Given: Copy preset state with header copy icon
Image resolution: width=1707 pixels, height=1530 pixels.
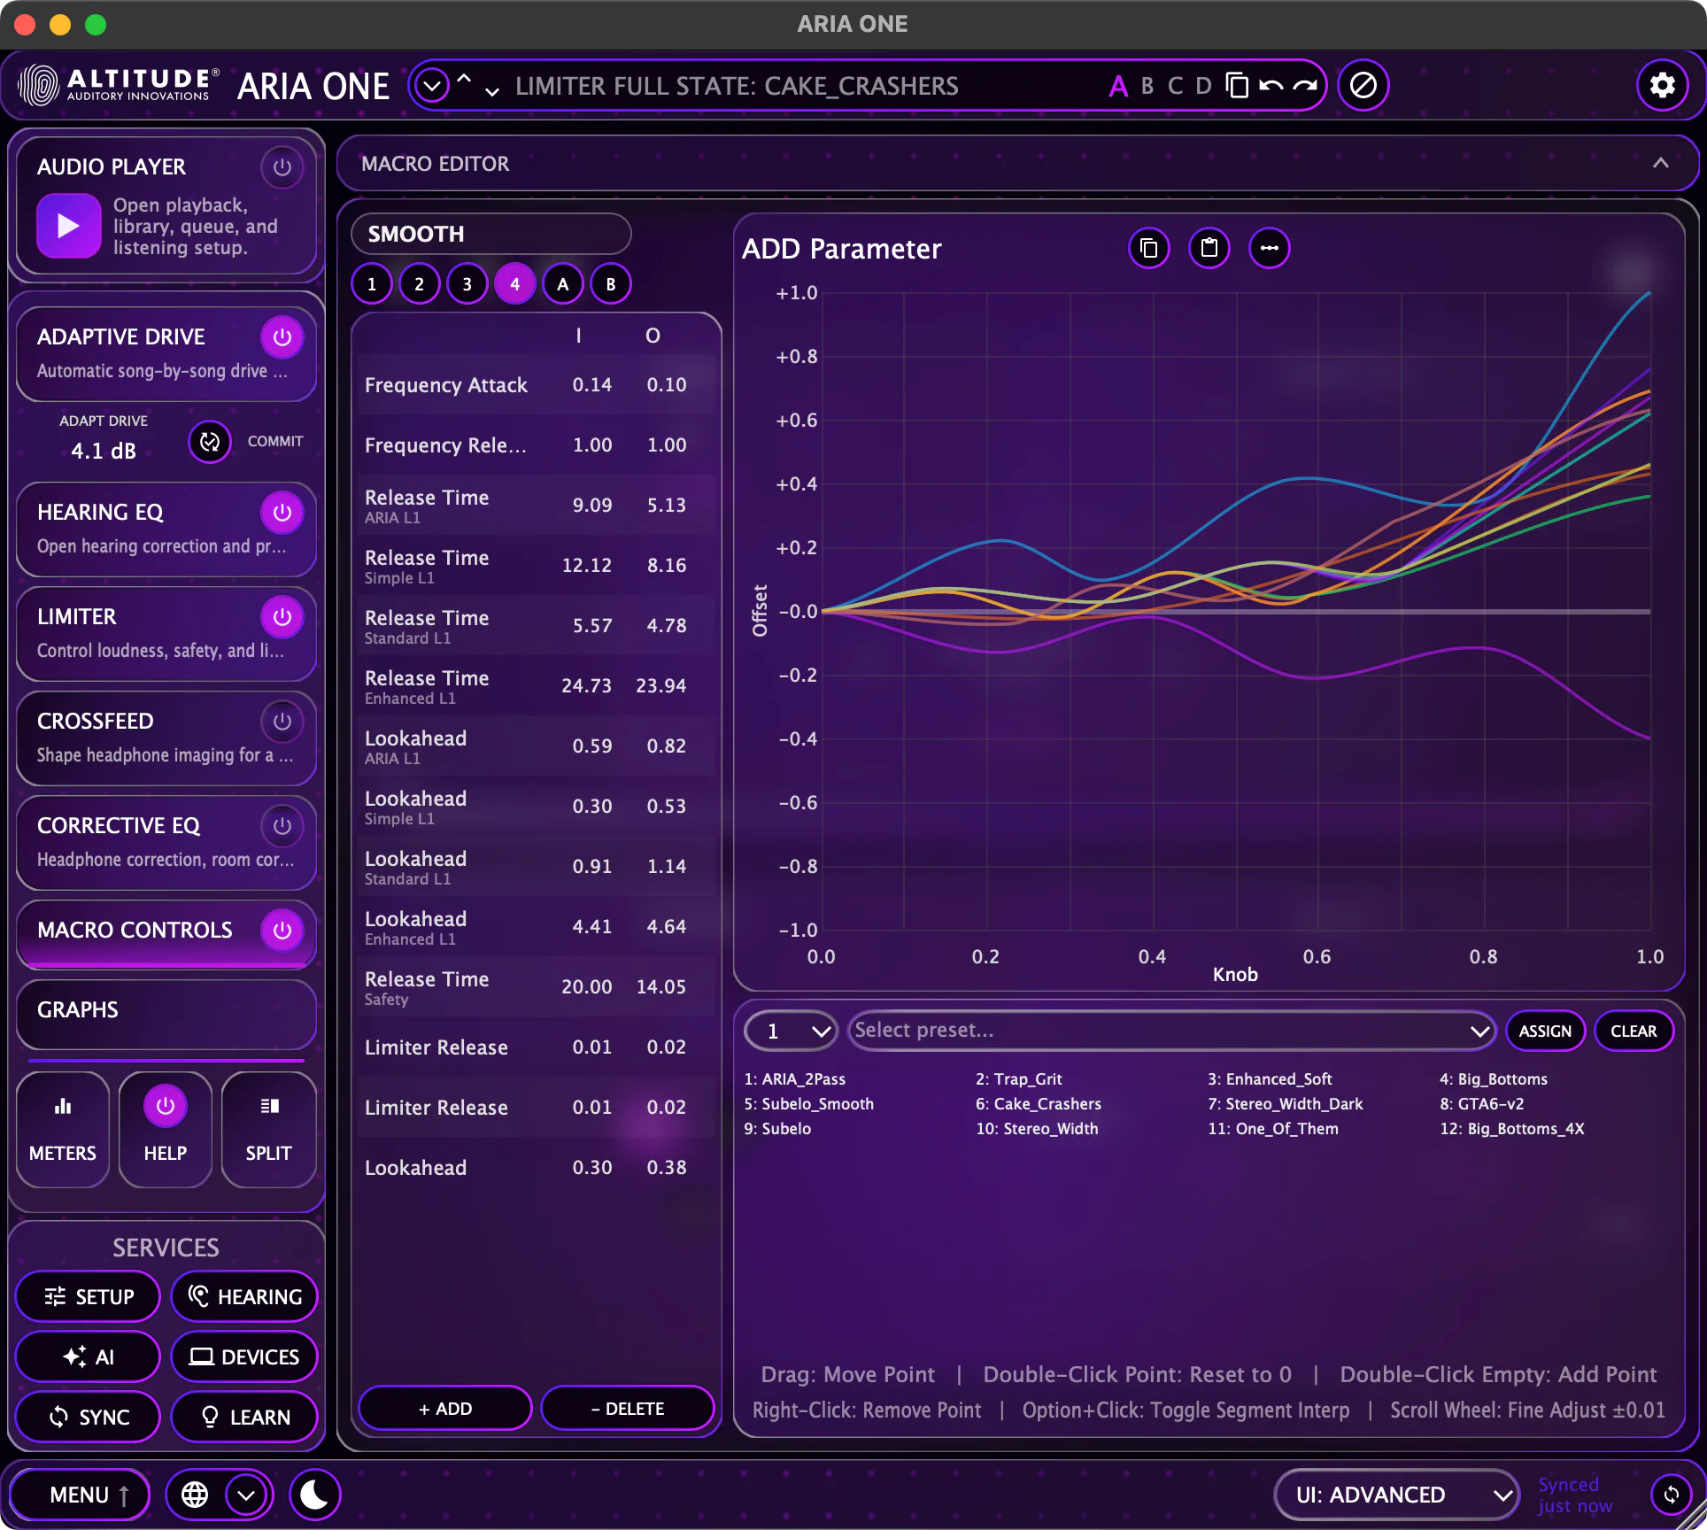Looking at the screenshot, I should (x=1237, y=86).
